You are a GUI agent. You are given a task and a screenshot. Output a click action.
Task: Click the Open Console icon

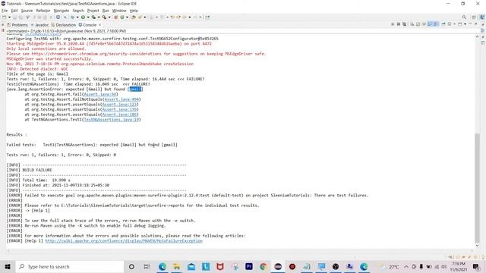pyautogui.click(x=459, y=24)
